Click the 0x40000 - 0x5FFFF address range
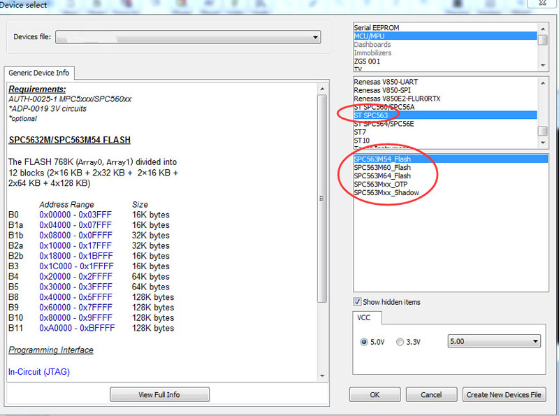 pos(75,297)
